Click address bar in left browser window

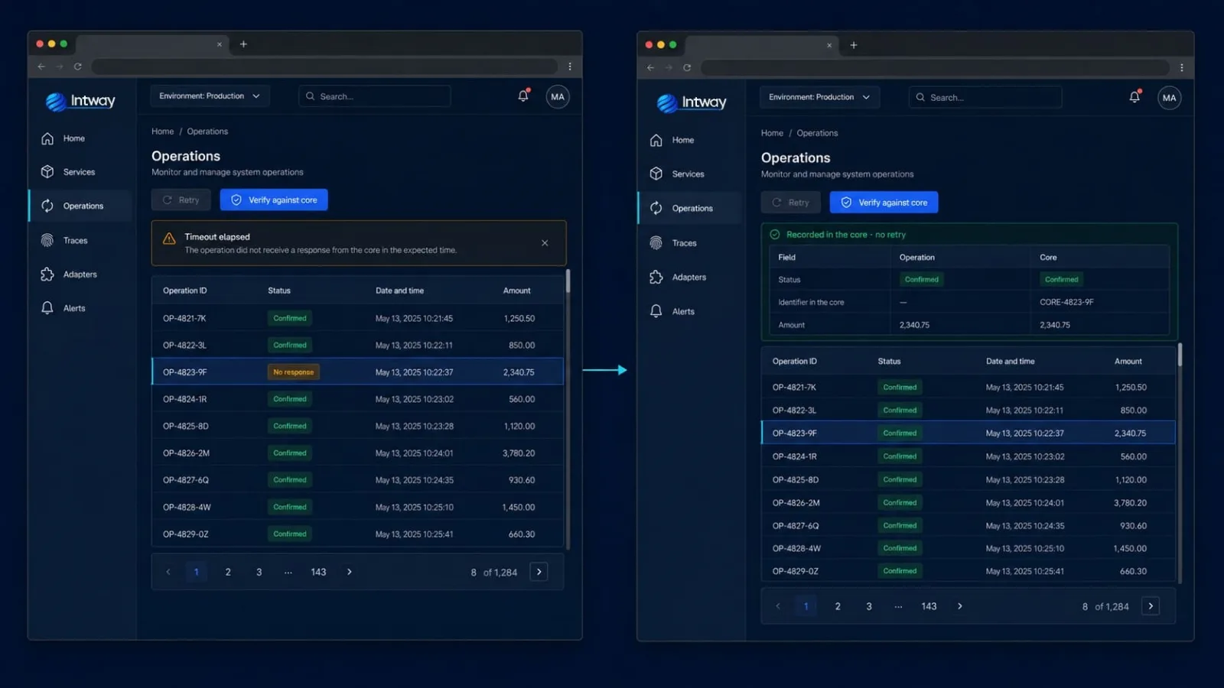(324, 67)
